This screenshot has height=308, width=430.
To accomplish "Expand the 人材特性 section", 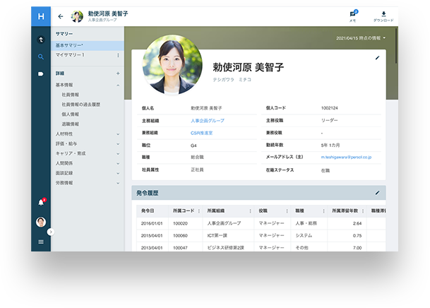I will pos(118,134).
